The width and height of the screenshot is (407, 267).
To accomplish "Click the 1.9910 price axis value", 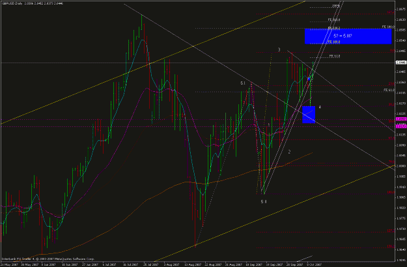I will pos(400,187).
